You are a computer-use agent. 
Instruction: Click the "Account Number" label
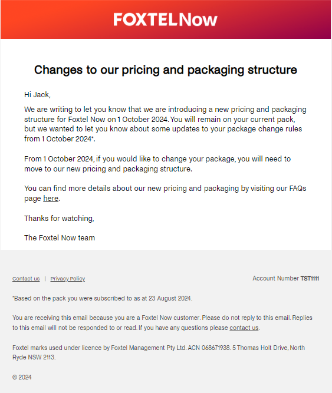coord(275,279)
